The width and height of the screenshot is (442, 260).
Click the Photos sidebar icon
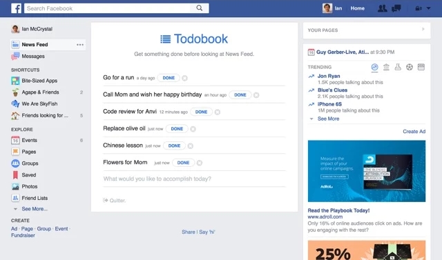tap(15, 186)
